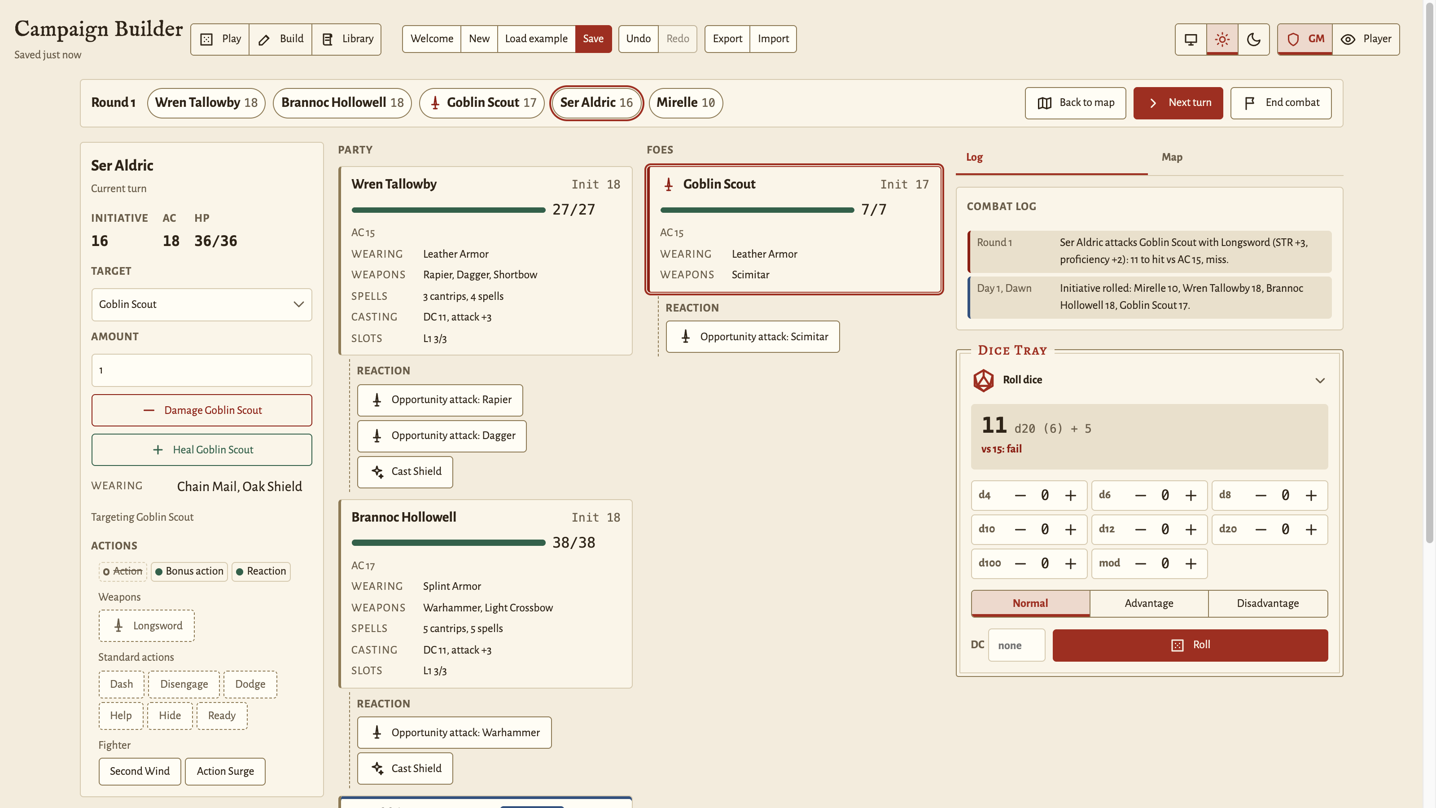Click the DC input field
Image resolution: width=1436 pixels, height=808 pixels.
coord(1016,645)
